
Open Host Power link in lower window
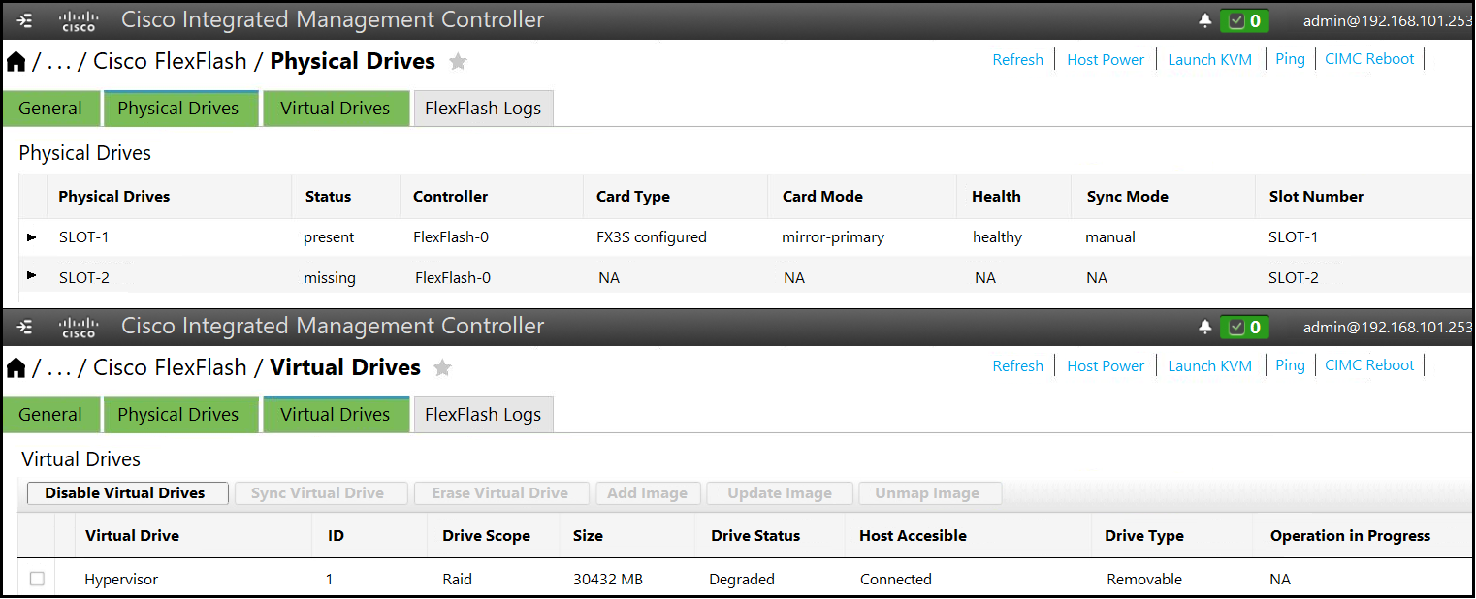pos(1106,366)
